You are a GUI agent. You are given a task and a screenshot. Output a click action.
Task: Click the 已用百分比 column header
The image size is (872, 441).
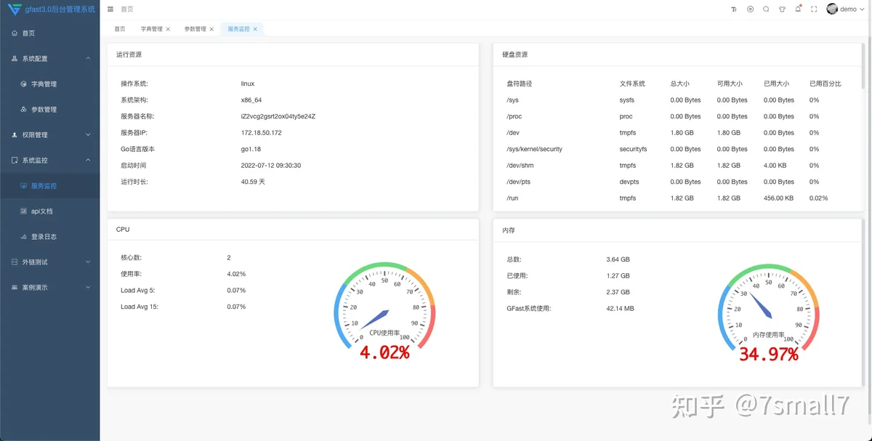[825, 84]
